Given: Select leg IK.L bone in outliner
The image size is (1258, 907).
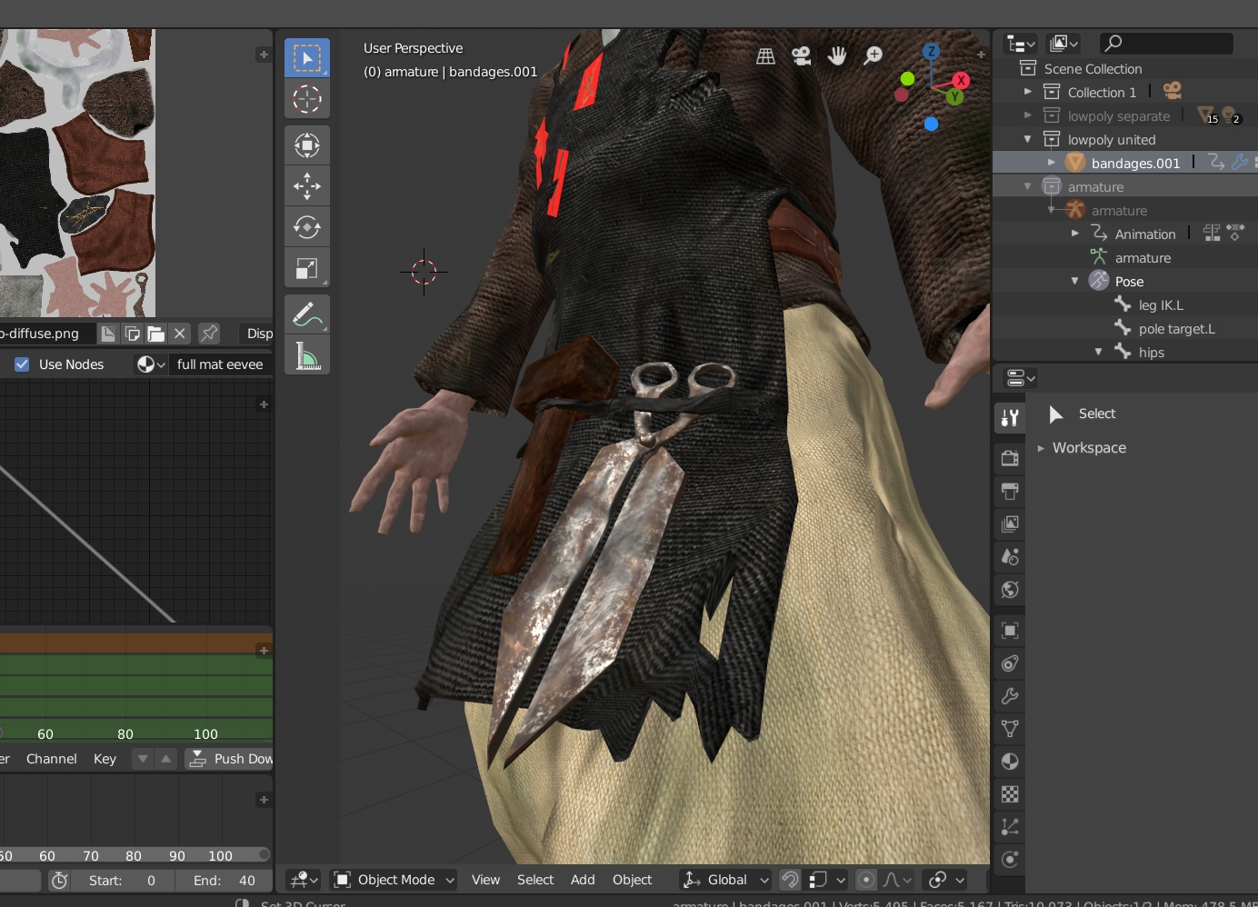Looking at the screenshot, I should click(1161, 305).
